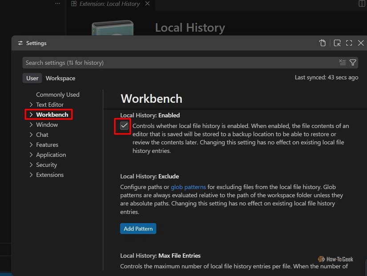This screenshot has width=367, height=276.
Task: Switch to the User settings tab
Action: [32, 78]
